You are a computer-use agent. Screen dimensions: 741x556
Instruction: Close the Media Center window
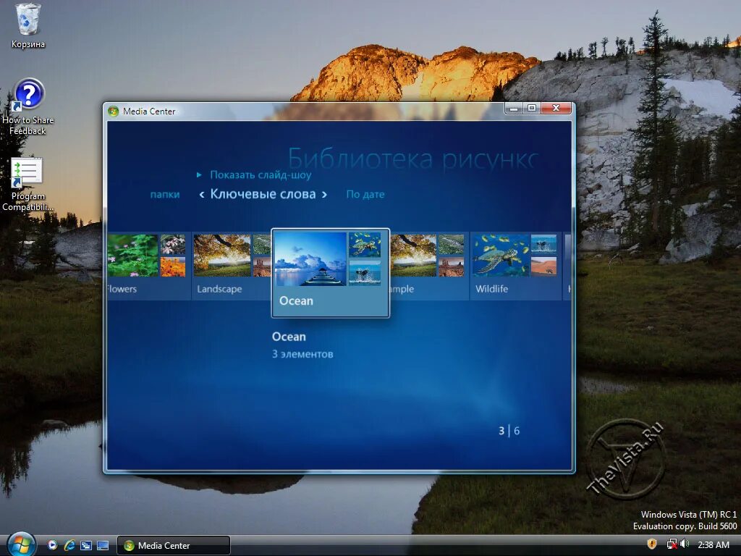coord(556,109)
